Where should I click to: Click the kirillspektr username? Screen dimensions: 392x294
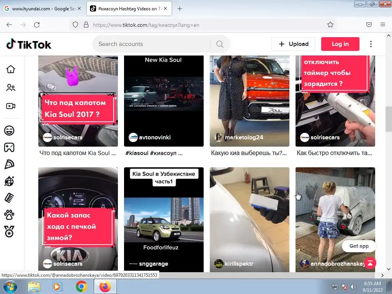point(239,264)
